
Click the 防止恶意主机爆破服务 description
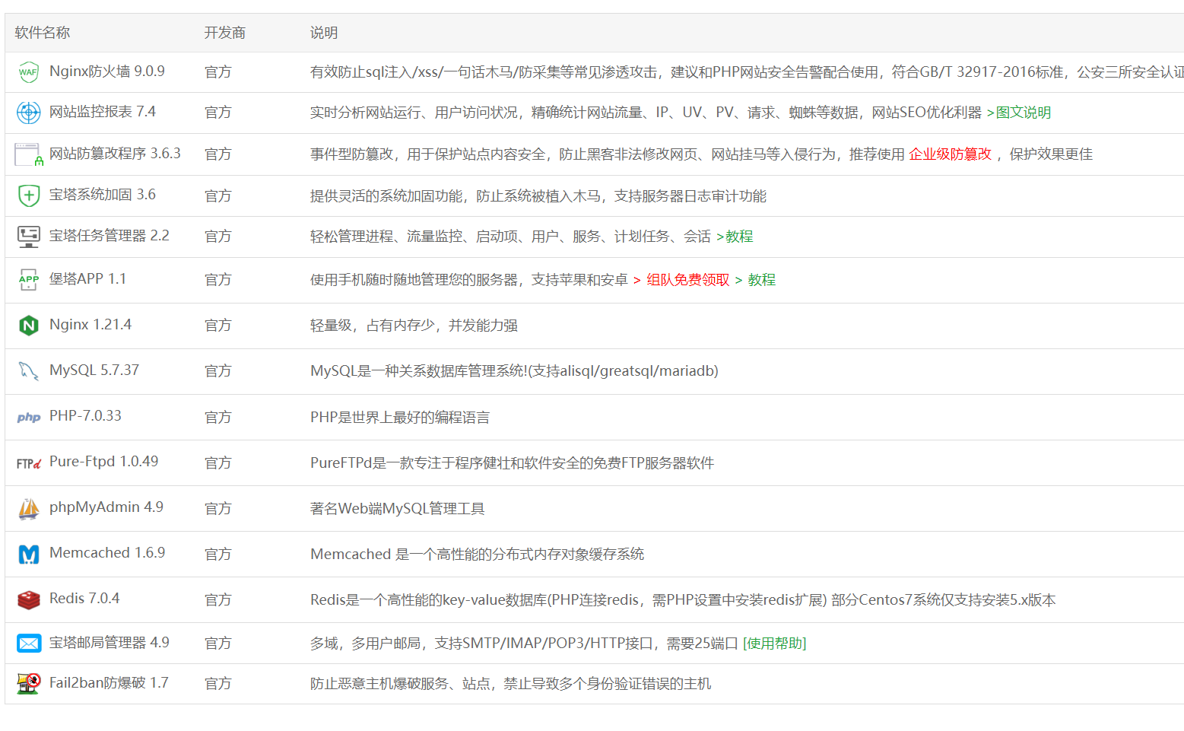[510, 684]
